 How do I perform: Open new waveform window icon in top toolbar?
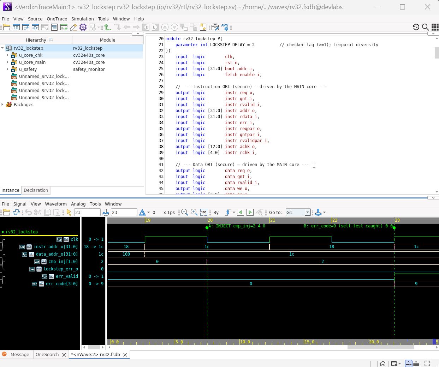tap(16, 27)
